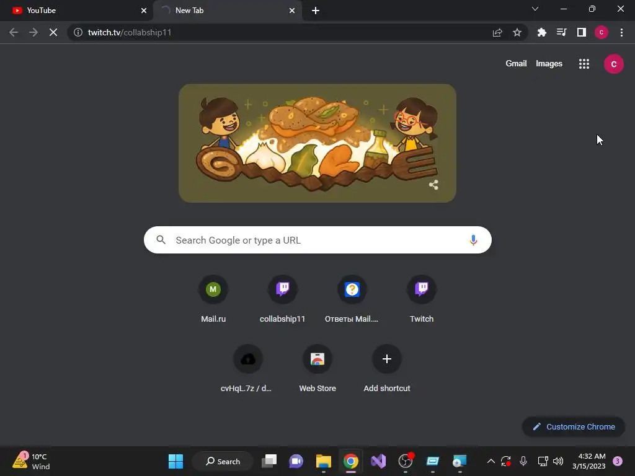Open the Chrome three-dot menu
The width and height of the screenshot is (635, 476).
tap(621, 32)
